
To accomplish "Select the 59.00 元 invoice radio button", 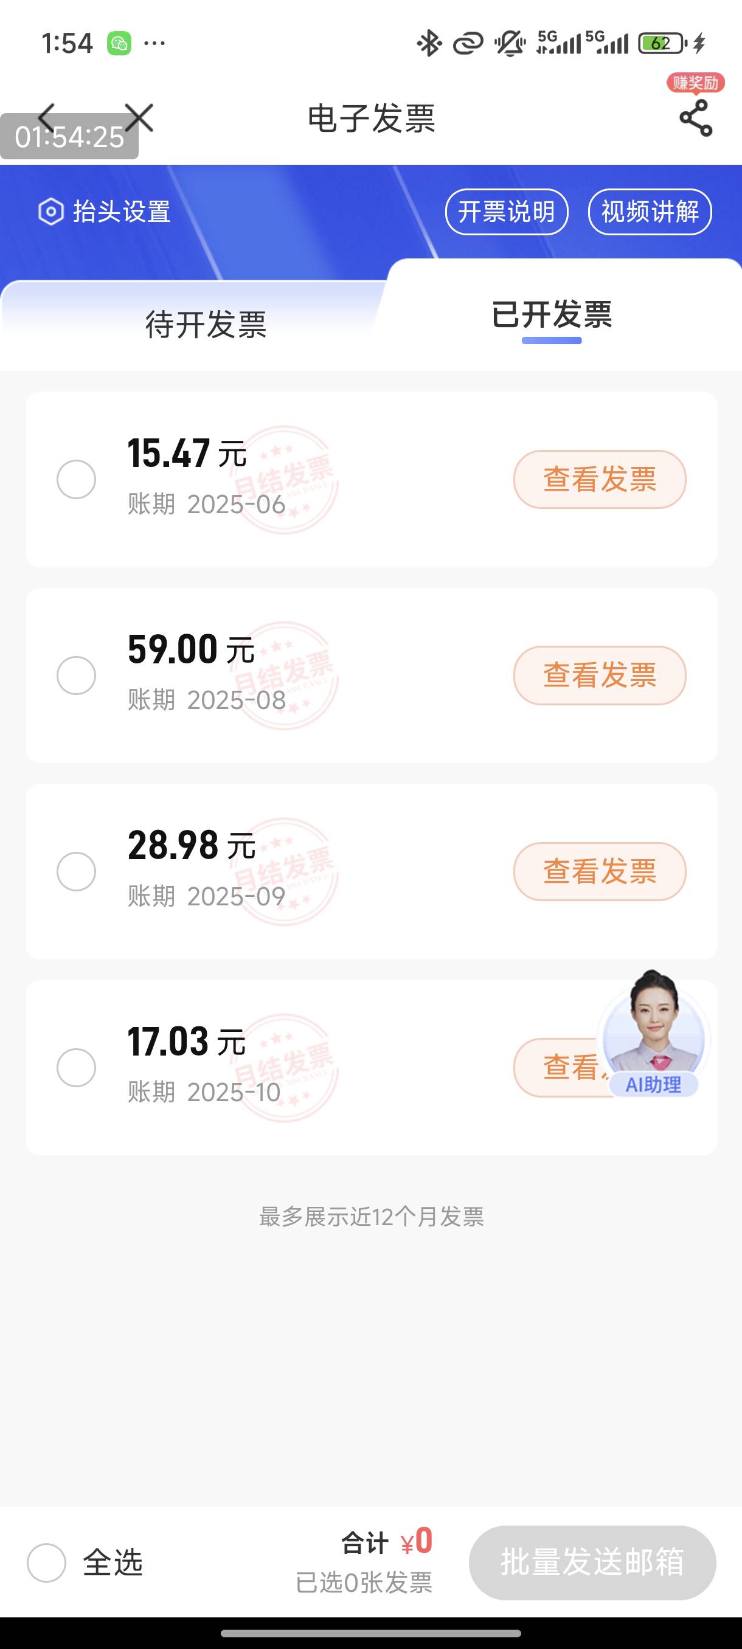I will (76, 676).
